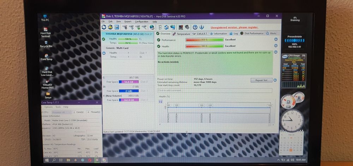353x166 pixels.
Task: Click the blue disk window toolbar icon
Action: (116, 27)
